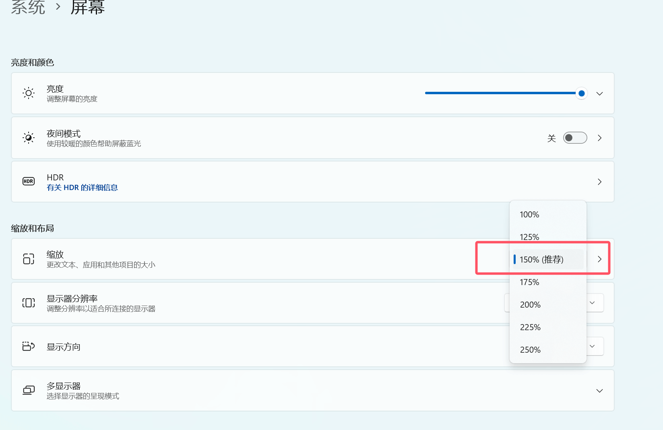Image resolution: width=663 pixels, height=430 pixels.
Task: Click the 显示器分辨率 row title
Action: (x=72, y=299)
